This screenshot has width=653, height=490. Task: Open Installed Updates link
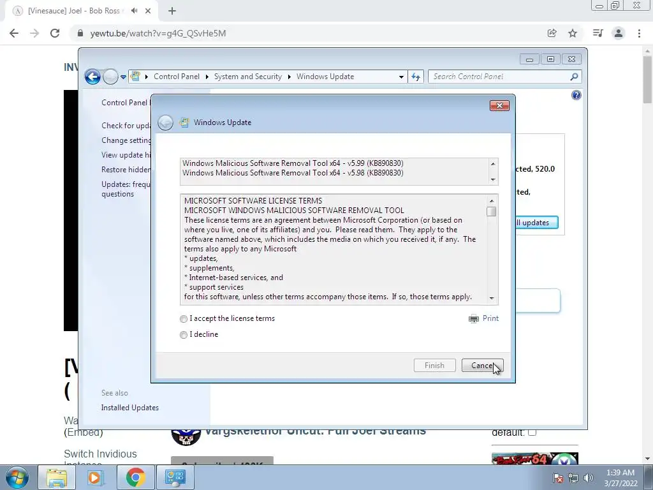[x=130, y=408]
